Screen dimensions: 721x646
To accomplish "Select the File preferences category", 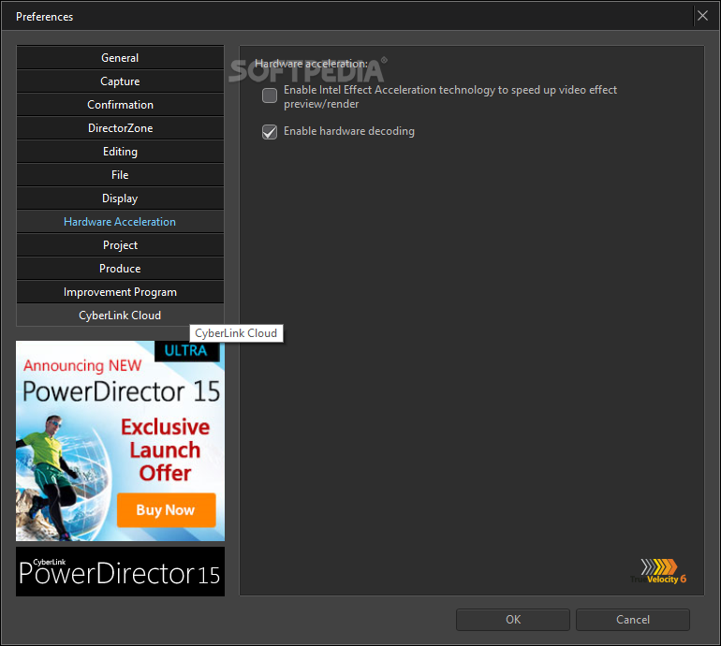I will point(120,175).
